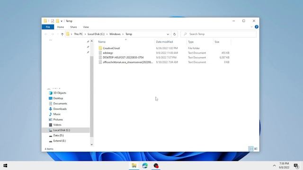Click the navigation pane scroll down arrow
The width and height of the screenshot is (303, 170).
coord(91,144)
